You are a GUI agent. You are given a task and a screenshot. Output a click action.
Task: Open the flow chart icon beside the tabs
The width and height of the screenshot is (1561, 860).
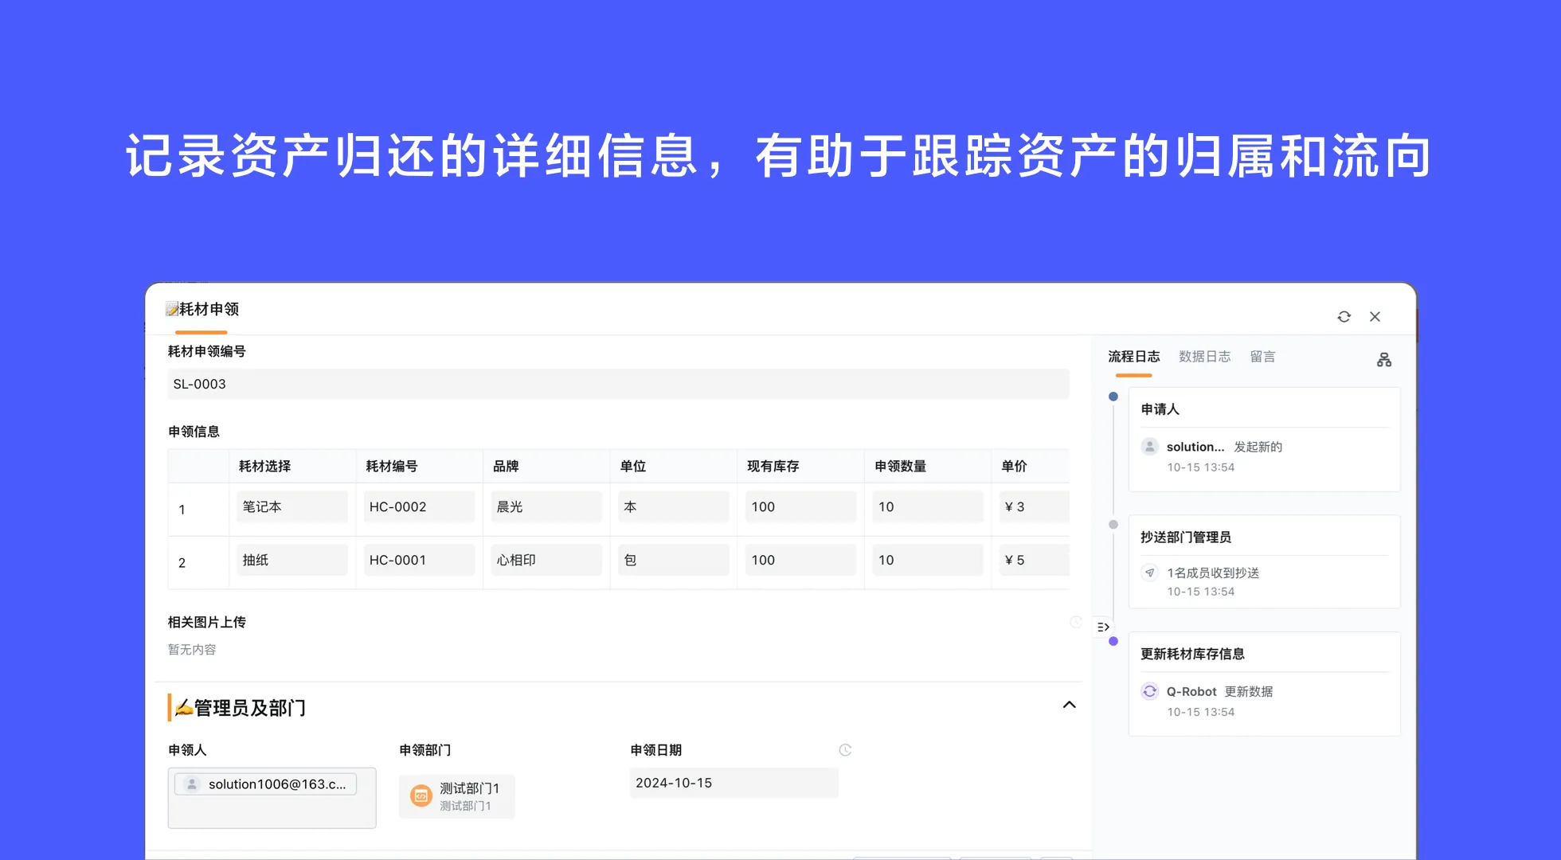point(1383,359)
